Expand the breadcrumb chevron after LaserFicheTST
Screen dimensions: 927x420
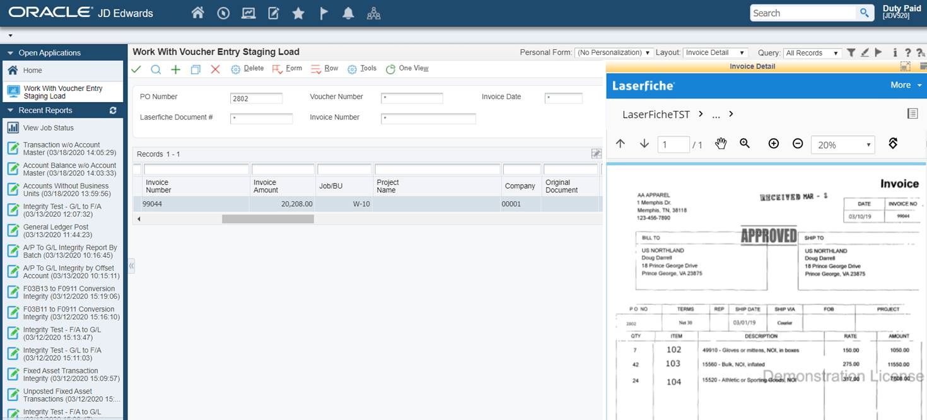click(x=701, y=114)
